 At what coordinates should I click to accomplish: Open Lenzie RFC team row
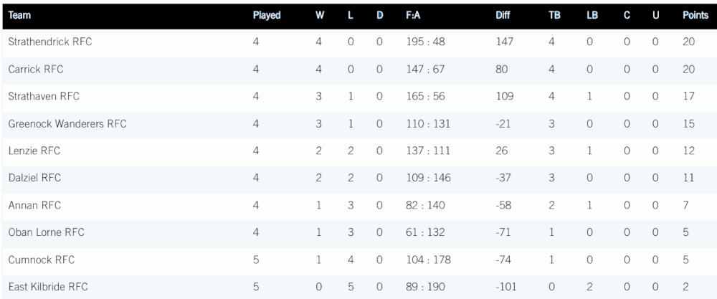[34, 151]
